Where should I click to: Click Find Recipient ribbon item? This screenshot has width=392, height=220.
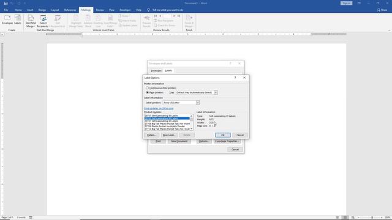point(164,21)
